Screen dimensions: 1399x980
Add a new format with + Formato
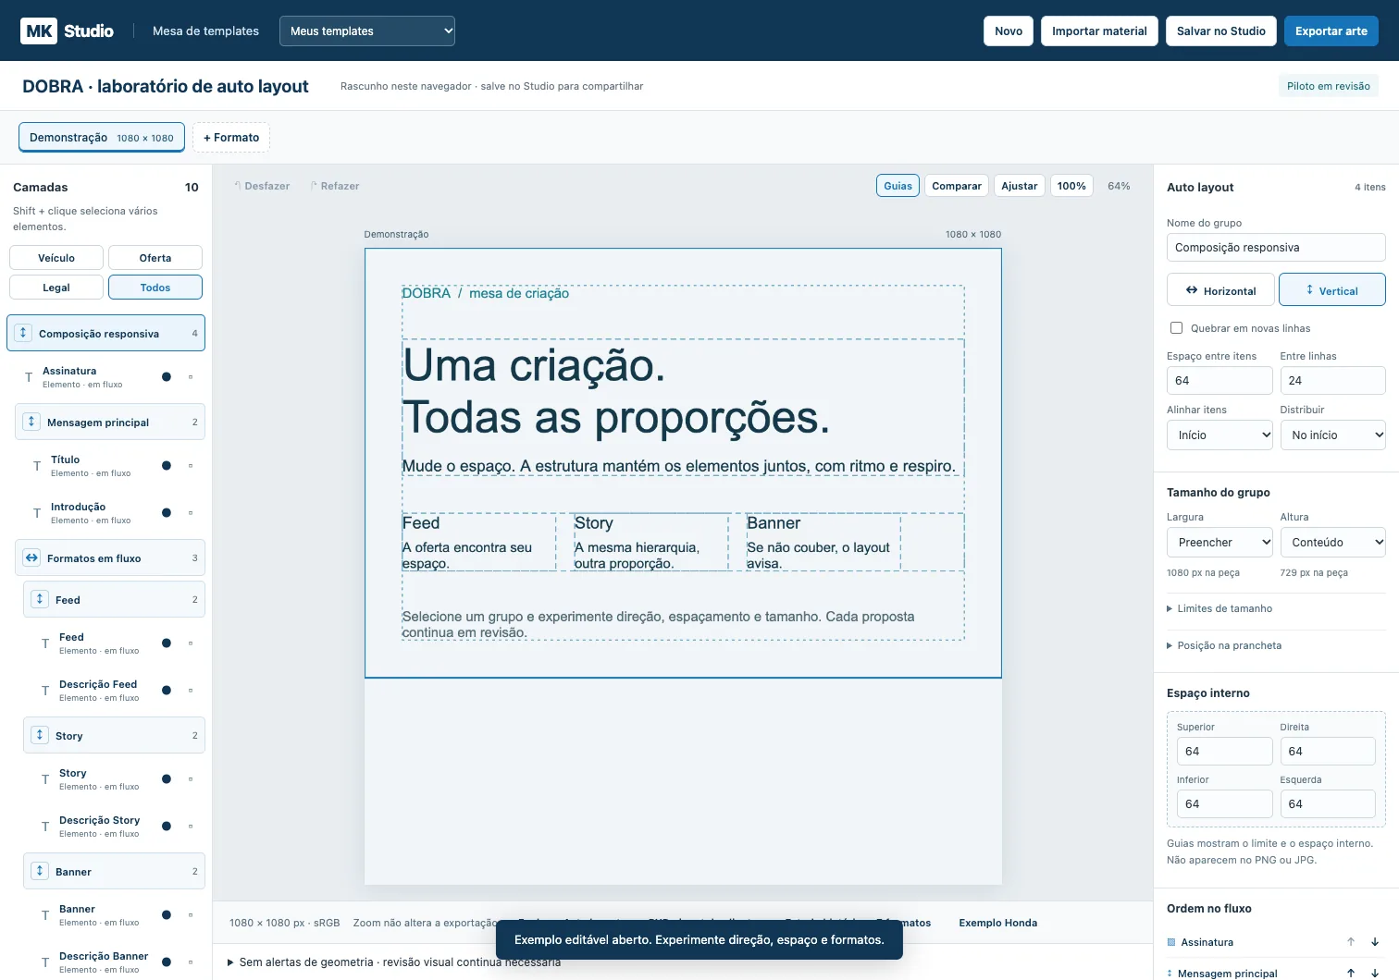click(x=231, y=138)
